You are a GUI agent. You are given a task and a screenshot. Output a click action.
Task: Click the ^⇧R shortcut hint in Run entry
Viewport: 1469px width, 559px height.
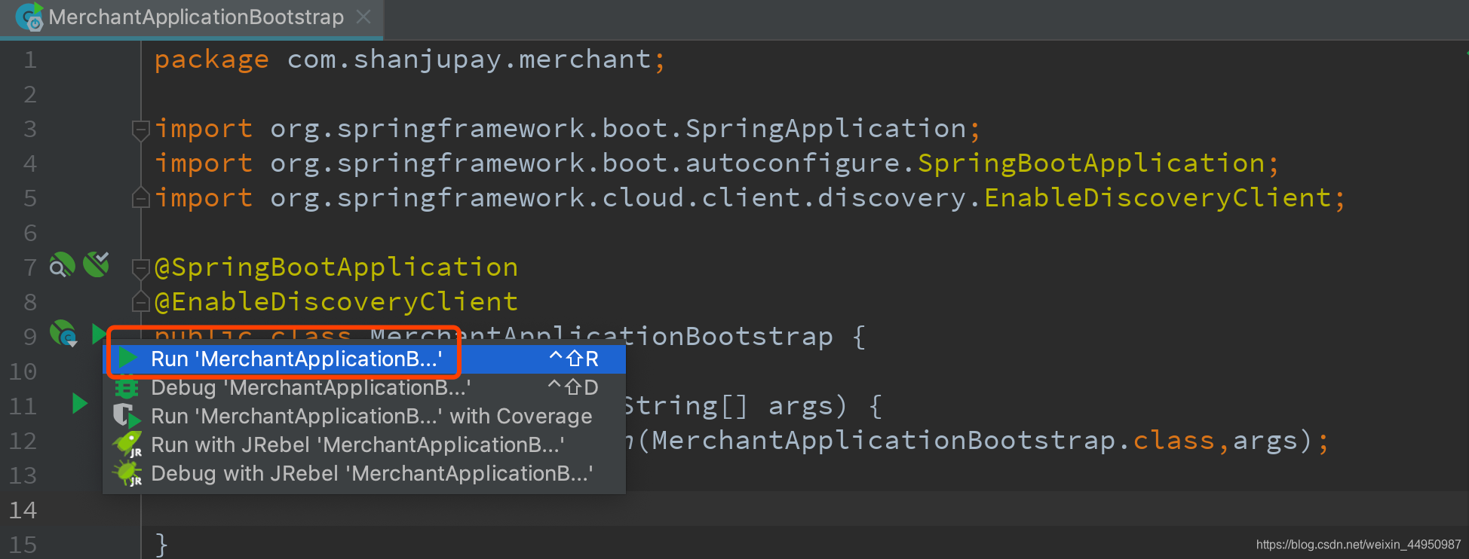click(574, 359)
